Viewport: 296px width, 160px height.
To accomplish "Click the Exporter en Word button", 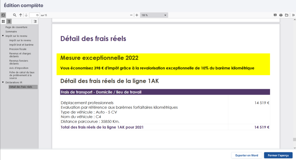I will pos(247,155).
